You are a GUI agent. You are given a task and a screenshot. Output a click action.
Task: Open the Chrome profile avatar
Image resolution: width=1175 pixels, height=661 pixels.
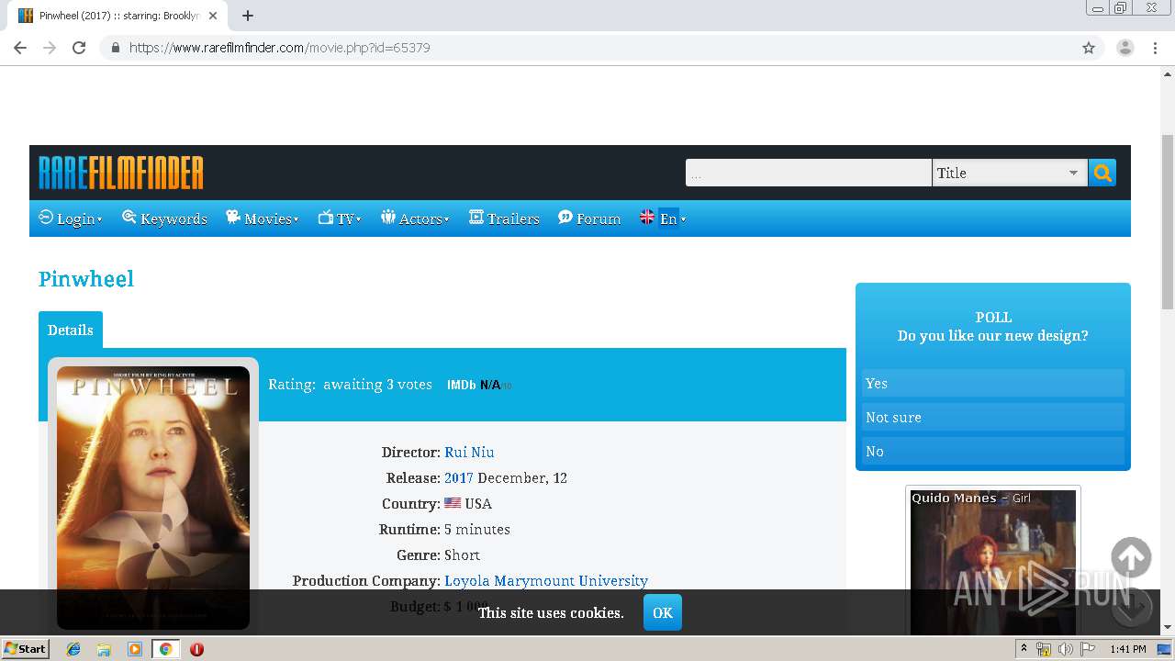click(x=1125, y=48)
